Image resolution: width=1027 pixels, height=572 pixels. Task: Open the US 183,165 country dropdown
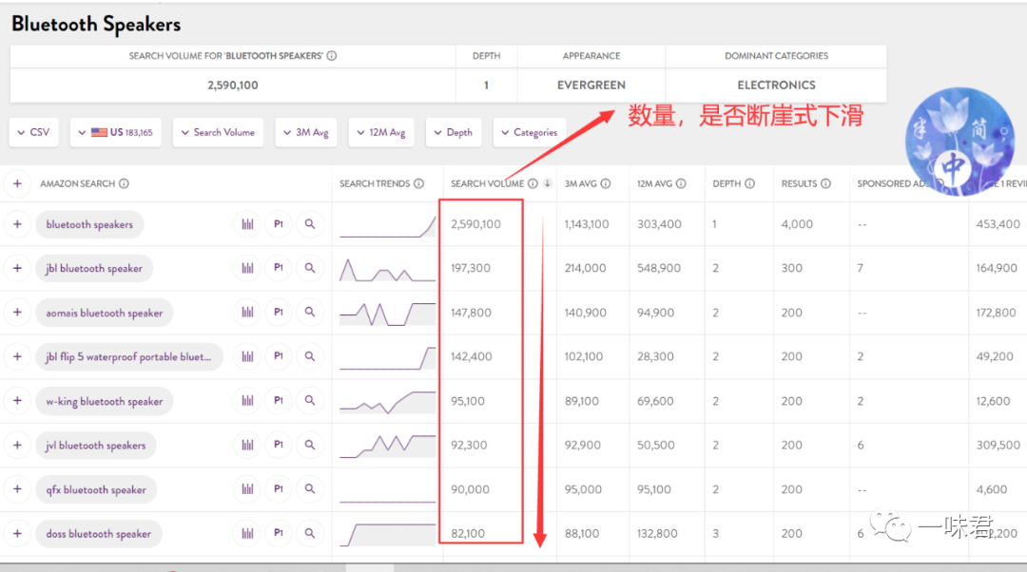click(x=115, y=132)
